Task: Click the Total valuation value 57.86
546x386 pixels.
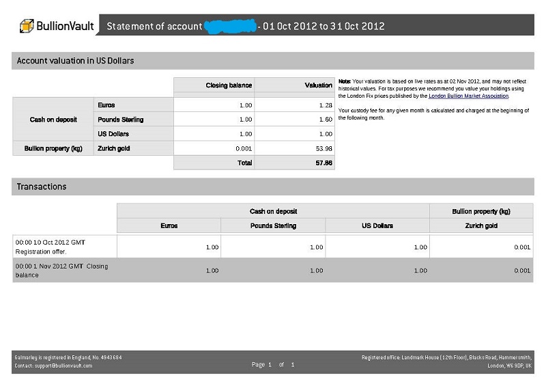Action: click(324, 163)
